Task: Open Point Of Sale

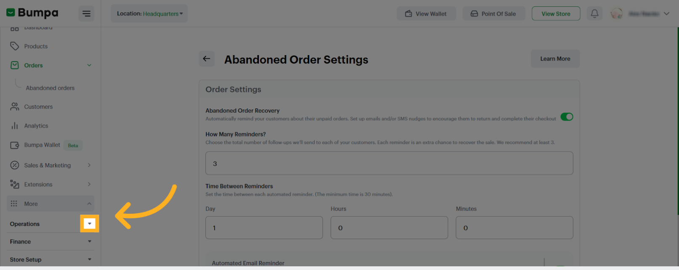Action: click(494, 14)
